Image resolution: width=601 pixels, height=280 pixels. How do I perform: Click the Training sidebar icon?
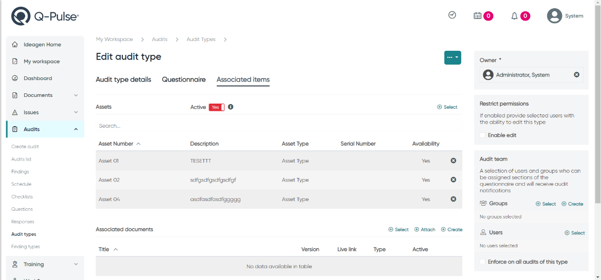(15, 264)
